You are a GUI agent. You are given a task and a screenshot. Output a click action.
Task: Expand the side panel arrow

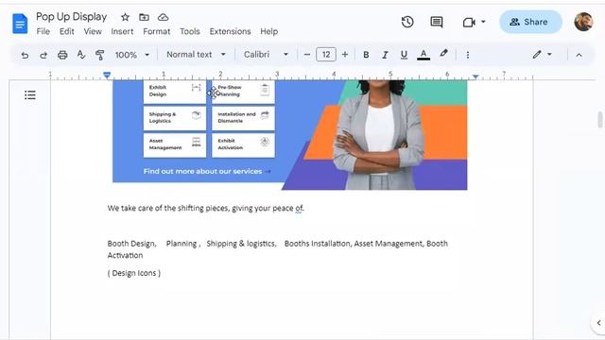pos(598,323)
